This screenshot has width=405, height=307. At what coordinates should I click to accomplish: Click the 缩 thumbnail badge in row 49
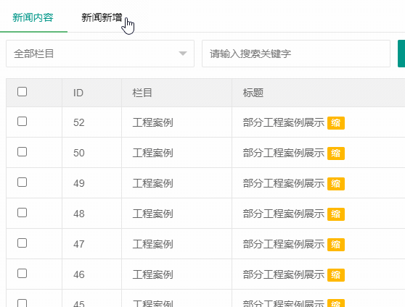pyautogui.click(x=336, y=184)
